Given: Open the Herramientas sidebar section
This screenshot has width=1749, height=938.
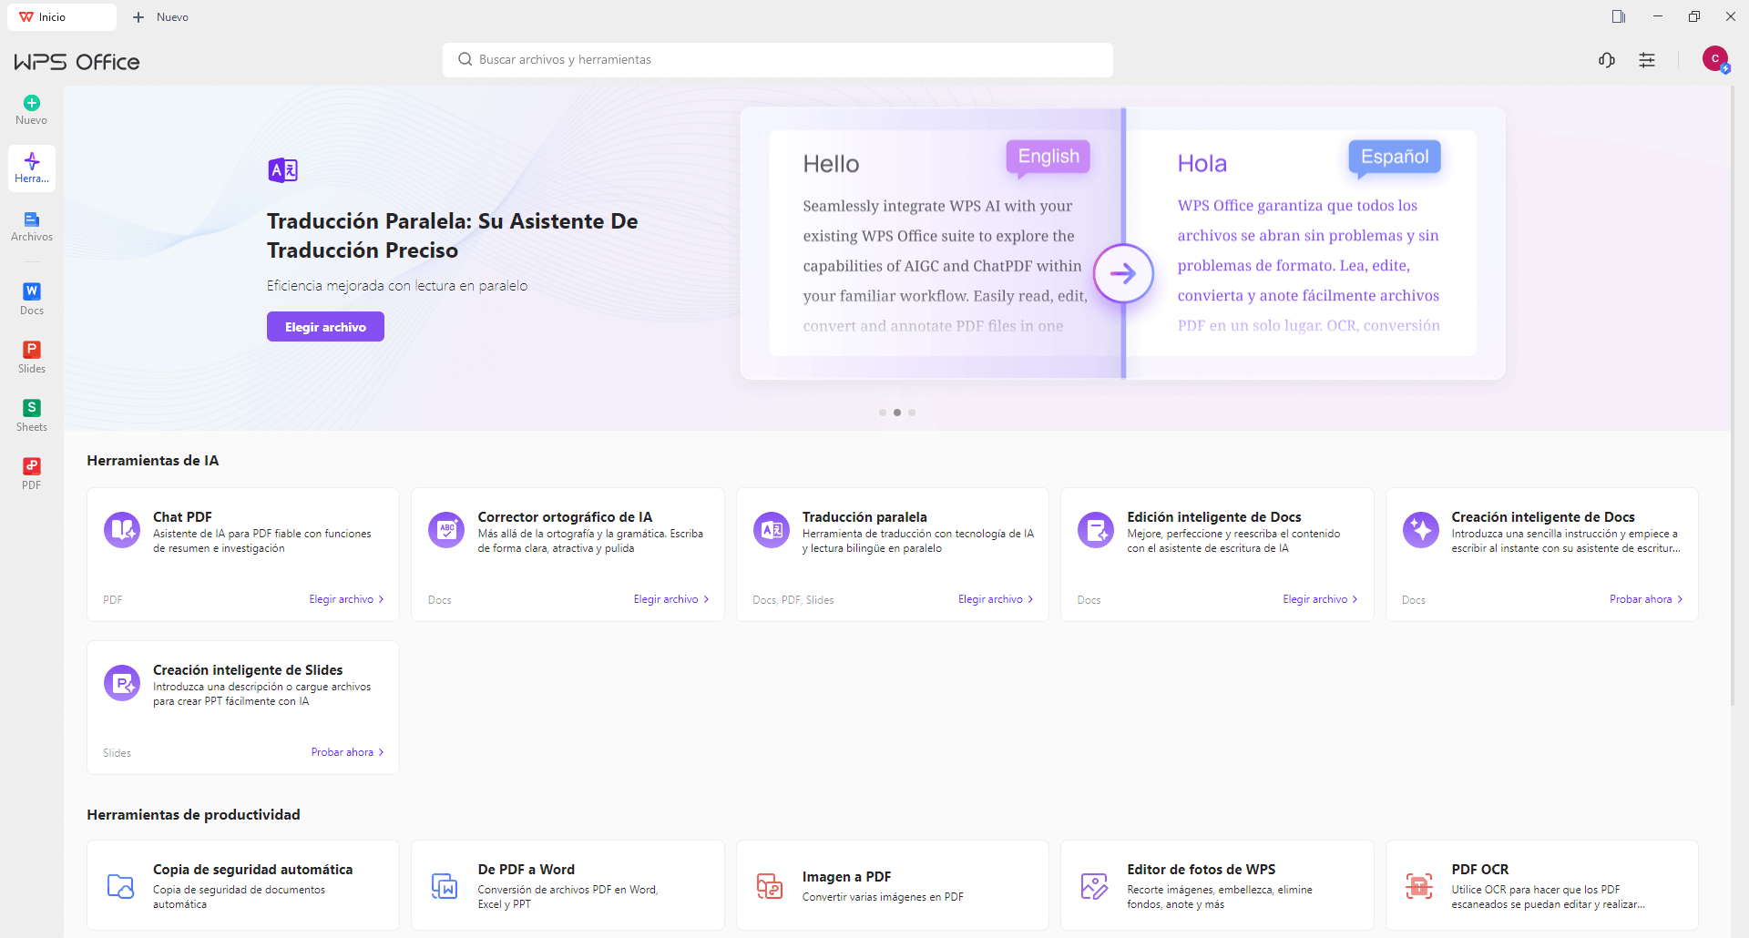Looking at the screenshot, I should (32, 168).
